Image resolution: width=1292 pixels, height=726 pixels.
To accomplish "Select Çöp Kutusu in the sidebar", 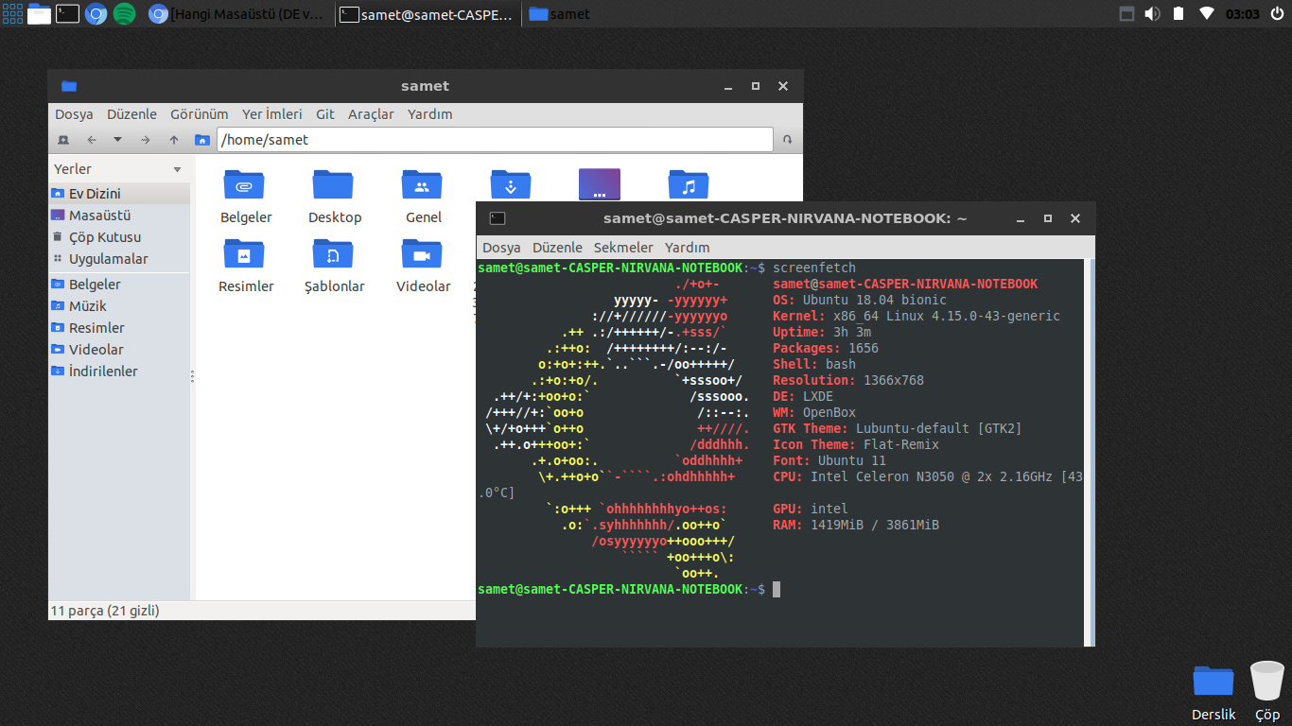I will point(119,237).
